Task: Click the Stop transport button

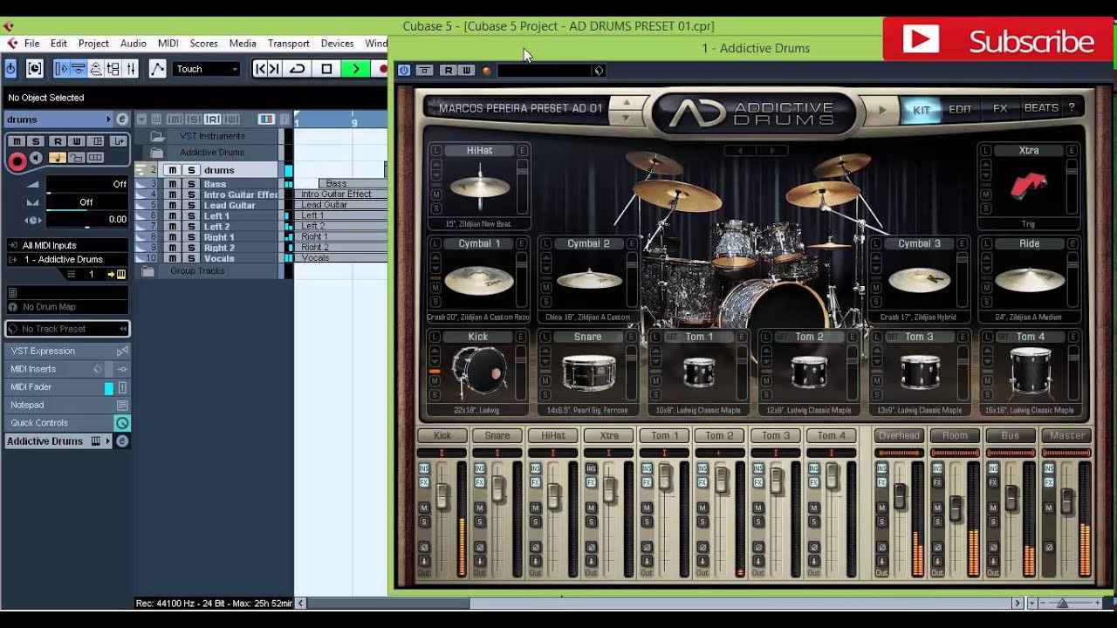Action: 326,69
